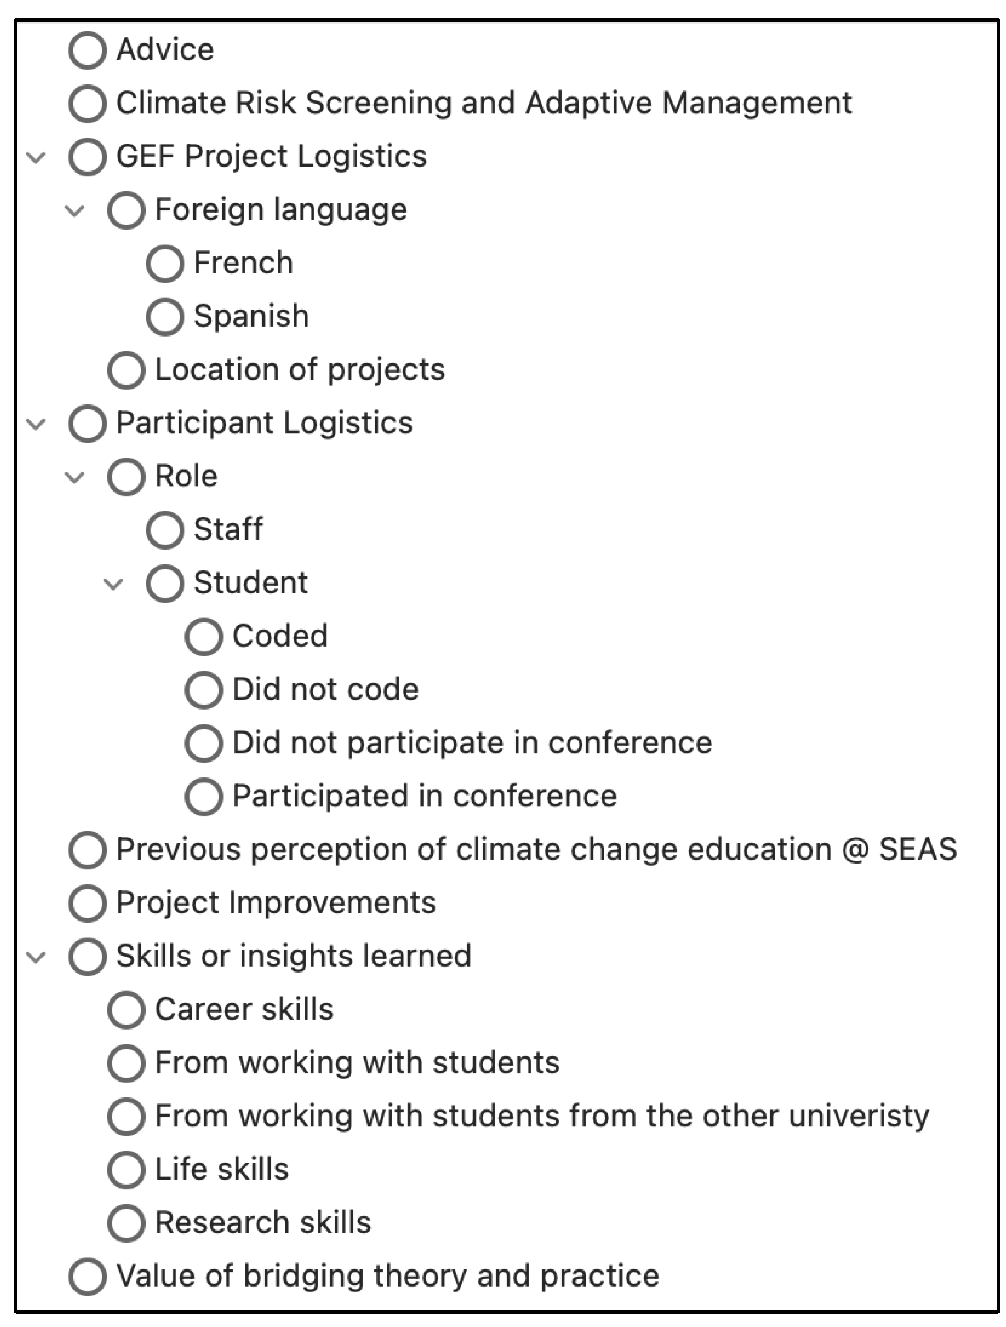The image size is (1006, 1327).
Task: Select the circle next to Staff
Action: coord(165,530)
